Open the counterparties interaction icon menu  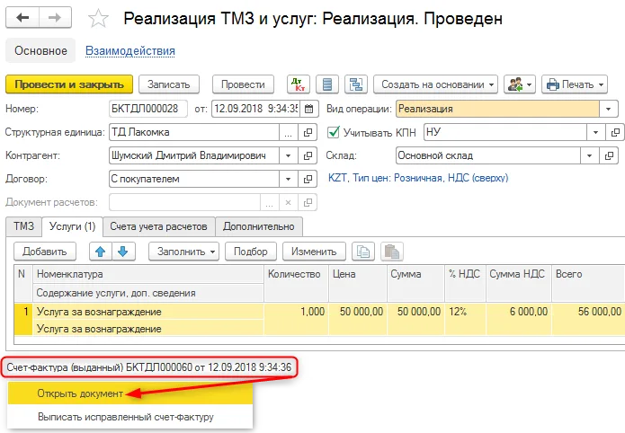coord(520,84)
